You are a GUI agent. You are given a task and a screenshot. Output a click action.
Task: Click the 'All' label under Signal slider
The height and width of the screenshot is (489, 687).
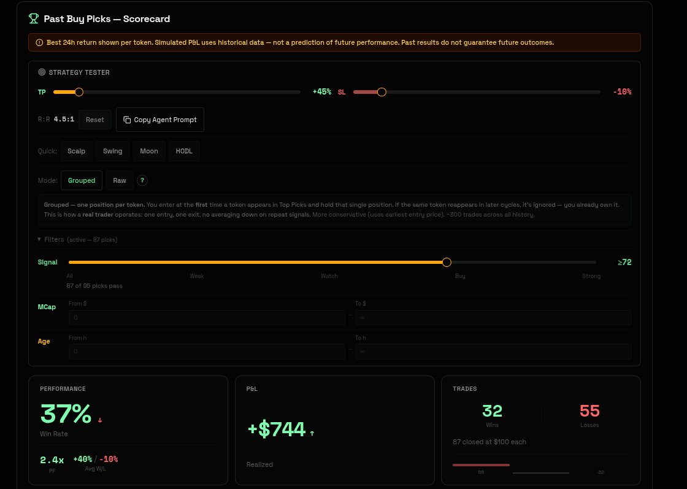(x=70, y=276)
